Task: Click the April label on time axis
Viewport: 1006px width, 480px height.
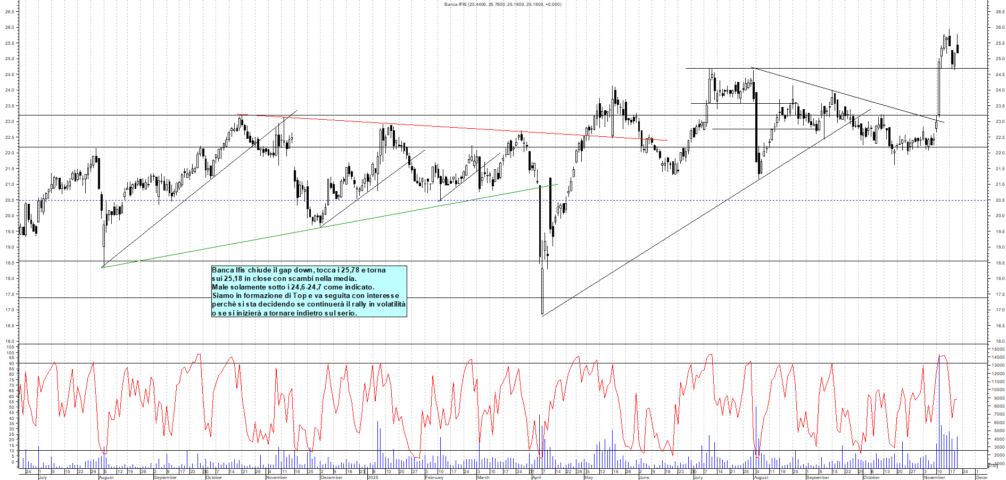Action: (537, 477)
